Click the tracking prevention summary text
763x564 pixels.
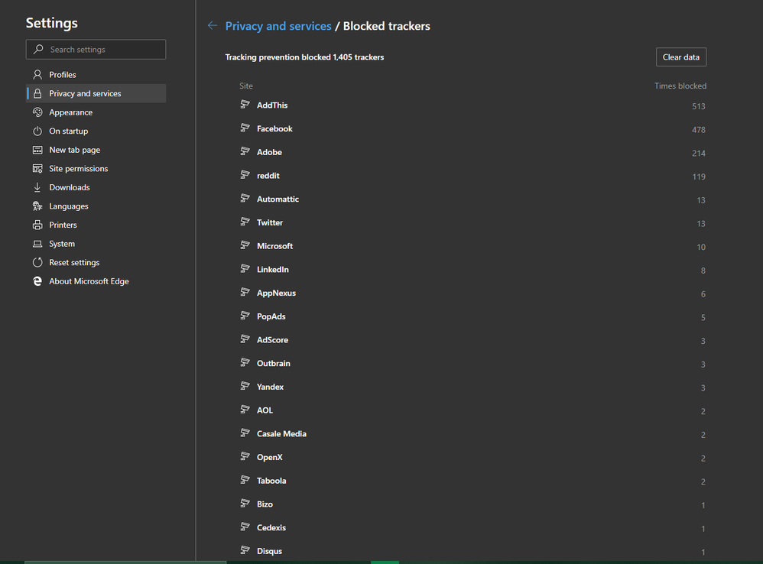(304, 57)
